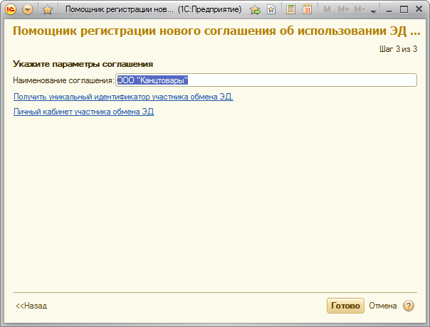
Task: Minimize the wizard window
Action: coord(389,10)
